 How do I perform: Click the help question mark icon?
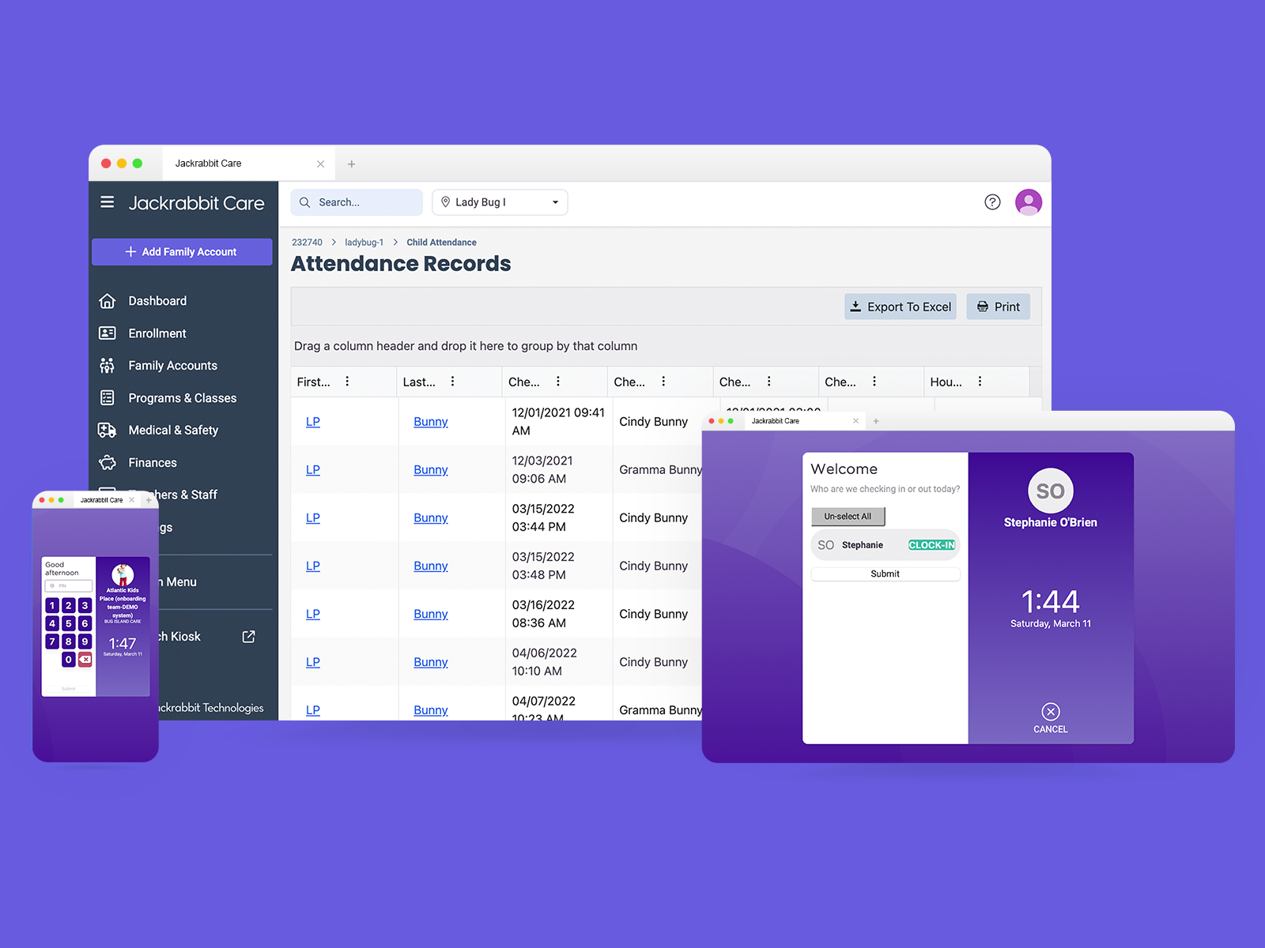(992, 202)
